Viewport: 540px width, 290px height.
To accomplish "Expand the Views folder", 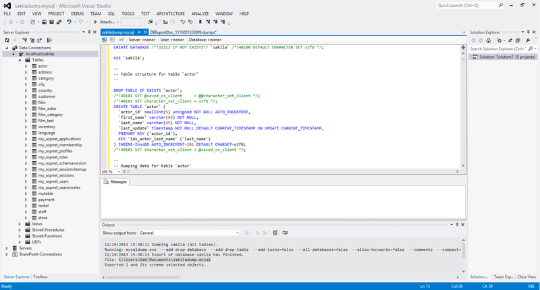I will point(20,224).
